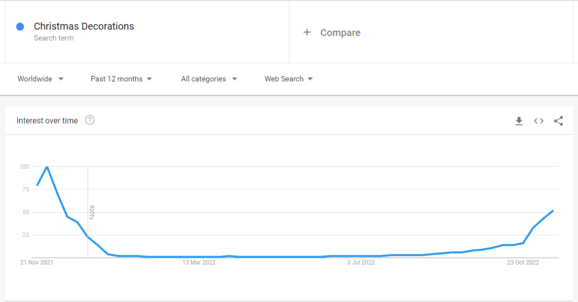578x302 pixels.
Task: Click the Compare button to add a term
Action: click(x=340, y=33)
